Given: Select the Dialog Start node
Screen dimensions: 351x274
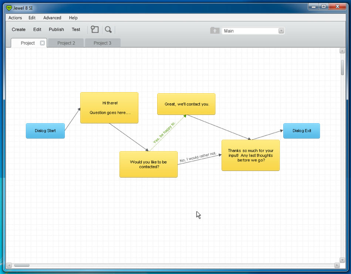Looking at the screenshot, I should (x=45, y=131).
